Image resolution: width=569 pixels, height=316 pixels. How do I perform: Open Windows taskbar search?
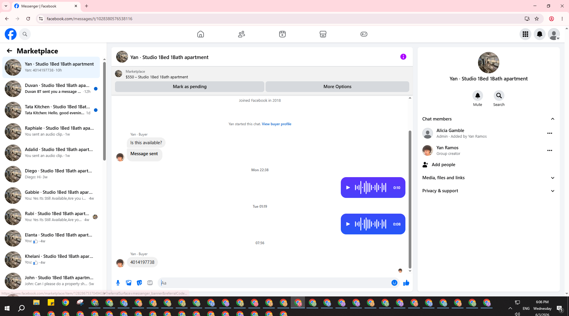pyautogui.click(x=21, y=308)
